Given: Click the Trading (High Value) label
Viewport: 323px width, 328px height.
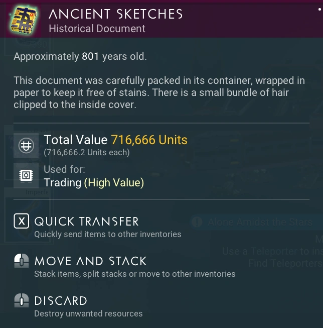Looking at the screenshot, I should 94,182.
